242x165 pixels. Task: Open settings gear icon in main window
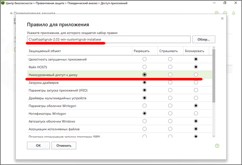click(217, 13)
